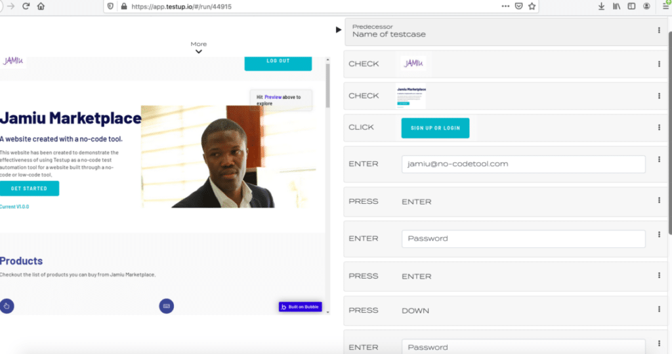Click the Products section heading
Screen dimensions: 672x354
pyautogui.click(x=21, y=261)
